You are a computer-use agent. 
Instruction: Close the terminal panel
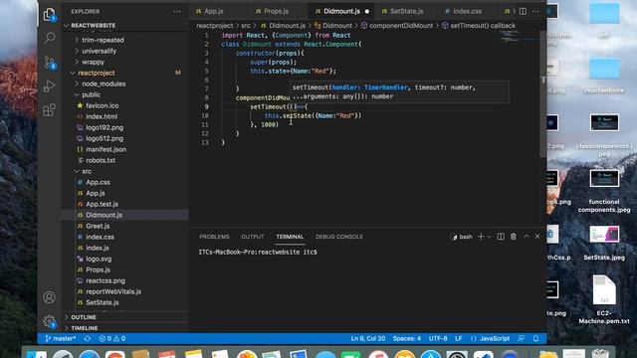(x=537, y=237)
